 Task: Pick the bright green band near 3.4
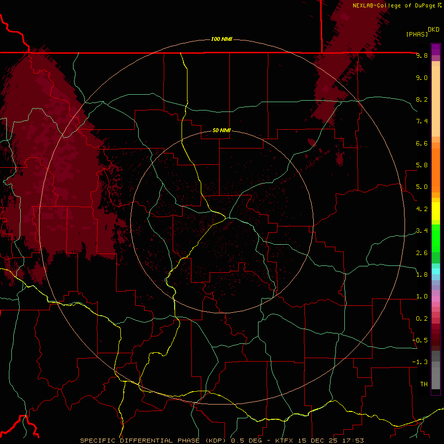coord(436,238)
